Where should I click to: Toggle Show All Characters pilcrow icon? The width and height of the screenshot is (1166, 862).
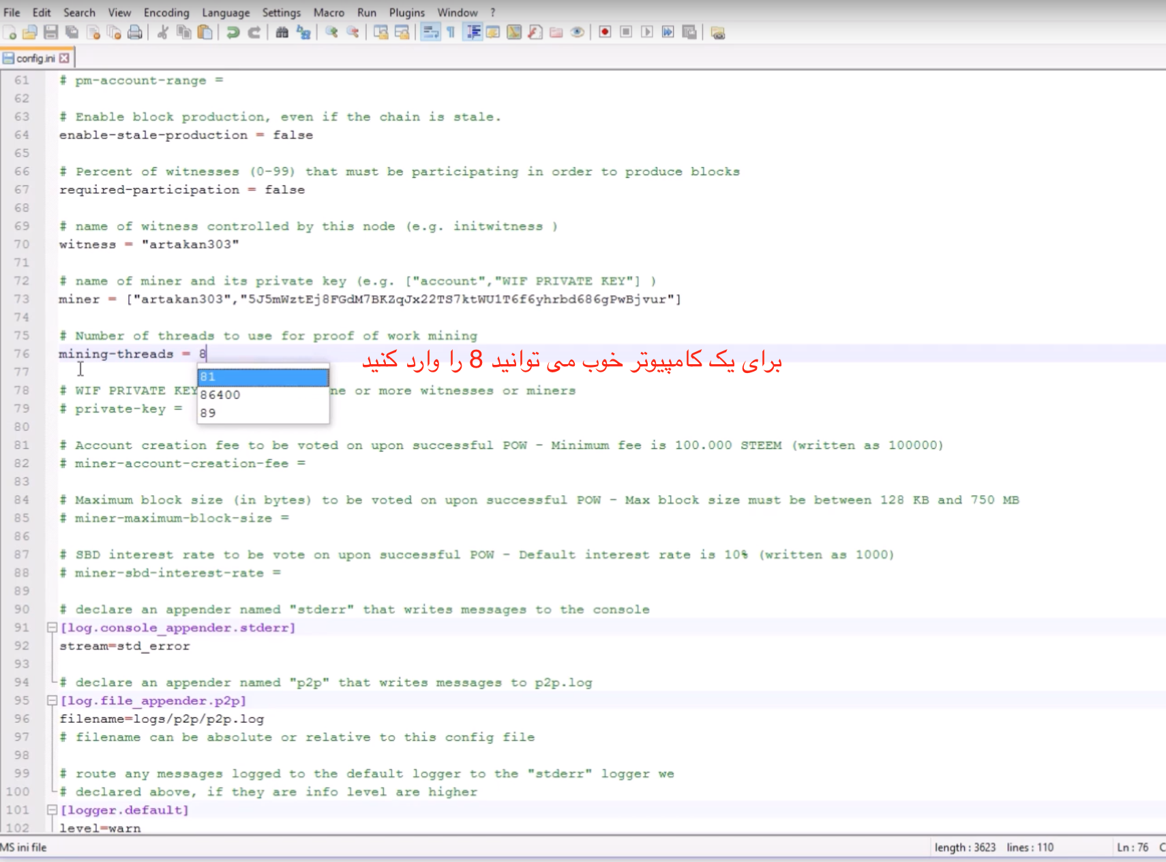pyautogui.click(x=451, y=32)
